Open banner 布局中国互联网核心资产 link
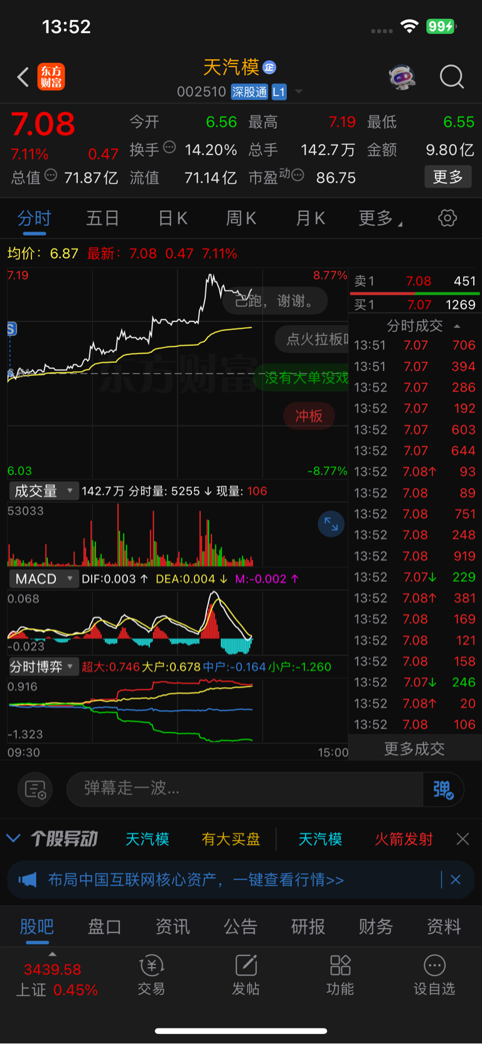 pos(196,880)
